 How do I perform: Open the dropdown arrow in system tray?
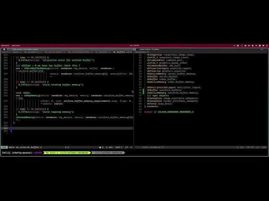pyautogui.click(x=256, y=46)
